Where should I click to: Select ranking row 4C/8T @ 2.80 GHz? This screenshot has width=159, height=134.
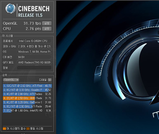(27, 94)
